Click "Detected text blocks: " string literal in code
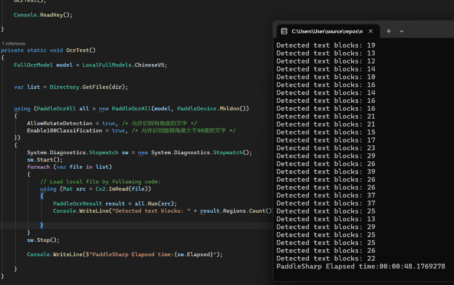The image size is (454, 285). [151, 211]
